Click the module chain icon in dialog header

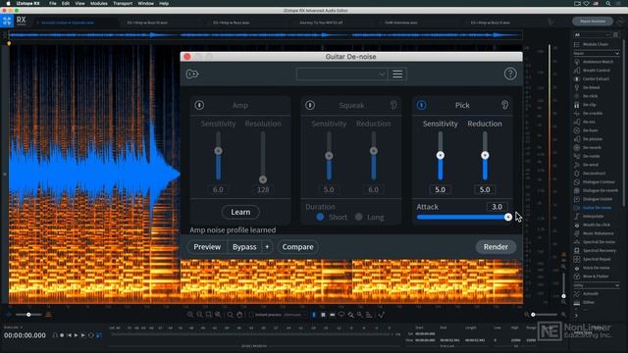192,75
